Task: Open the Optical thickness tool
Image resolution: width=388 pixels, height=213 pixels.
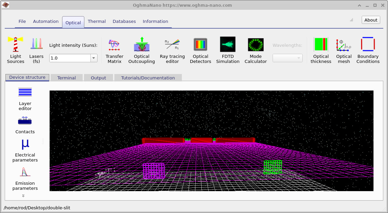Action: click(321, 49)
